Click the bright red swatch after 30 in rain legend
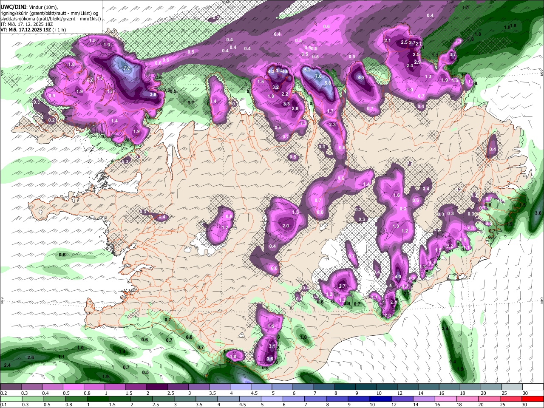Screen dimensions: 544x408 click(x=533, y=399)
